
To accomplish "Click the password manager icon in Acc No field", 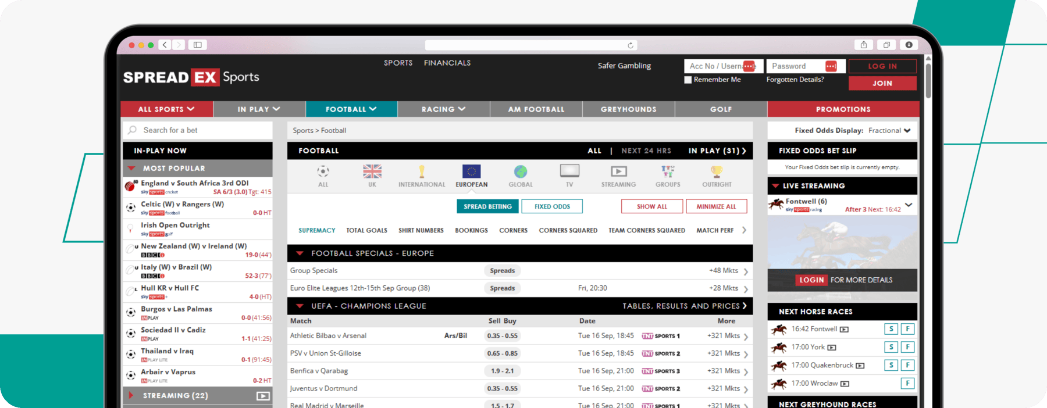I will click(x=749, y=66).
